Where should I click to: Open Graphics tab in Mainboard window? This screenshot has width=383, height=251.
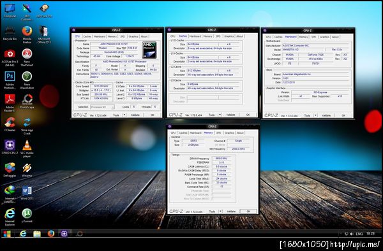tap(325, 37)
